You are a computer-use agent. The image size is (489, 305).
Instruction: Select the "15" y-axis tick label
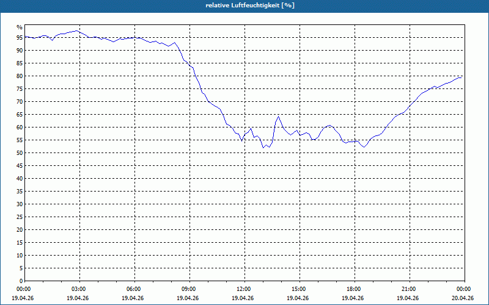20,242
